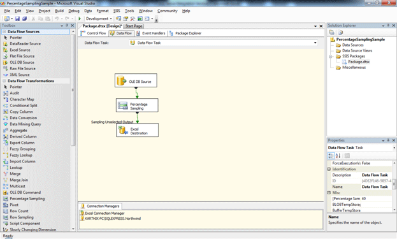Select Audit transformation
This screenshot has height=239, width=397.
click(x=14, y=93)
